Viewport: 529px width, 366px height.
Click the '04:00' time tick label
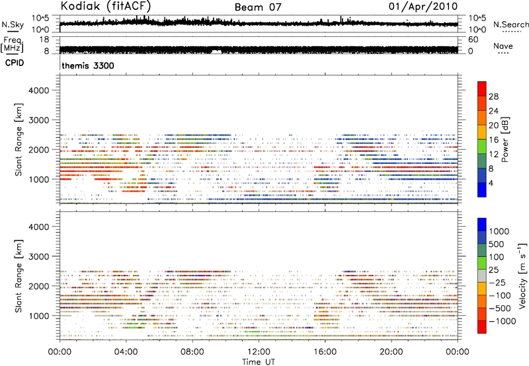(x=126, y=352)
